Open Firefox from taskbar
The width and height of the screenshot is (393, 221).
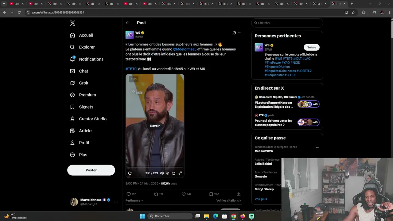tap(243, 216)
